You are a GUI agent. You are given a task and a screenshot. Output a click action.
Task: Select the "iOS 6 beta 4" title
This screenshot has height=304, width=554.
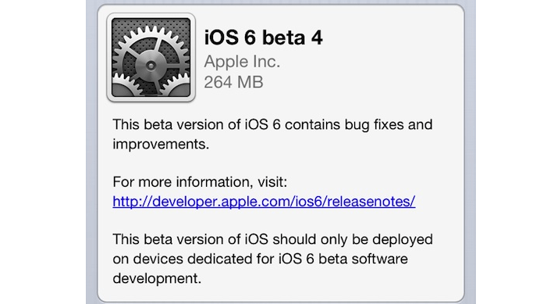pos(264,38)
